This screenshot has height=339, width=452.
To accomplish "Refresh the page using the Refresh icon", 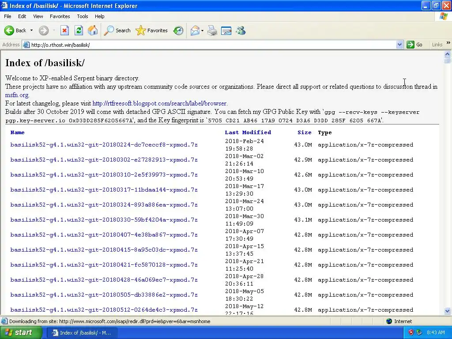I will [x=79, y=30].
